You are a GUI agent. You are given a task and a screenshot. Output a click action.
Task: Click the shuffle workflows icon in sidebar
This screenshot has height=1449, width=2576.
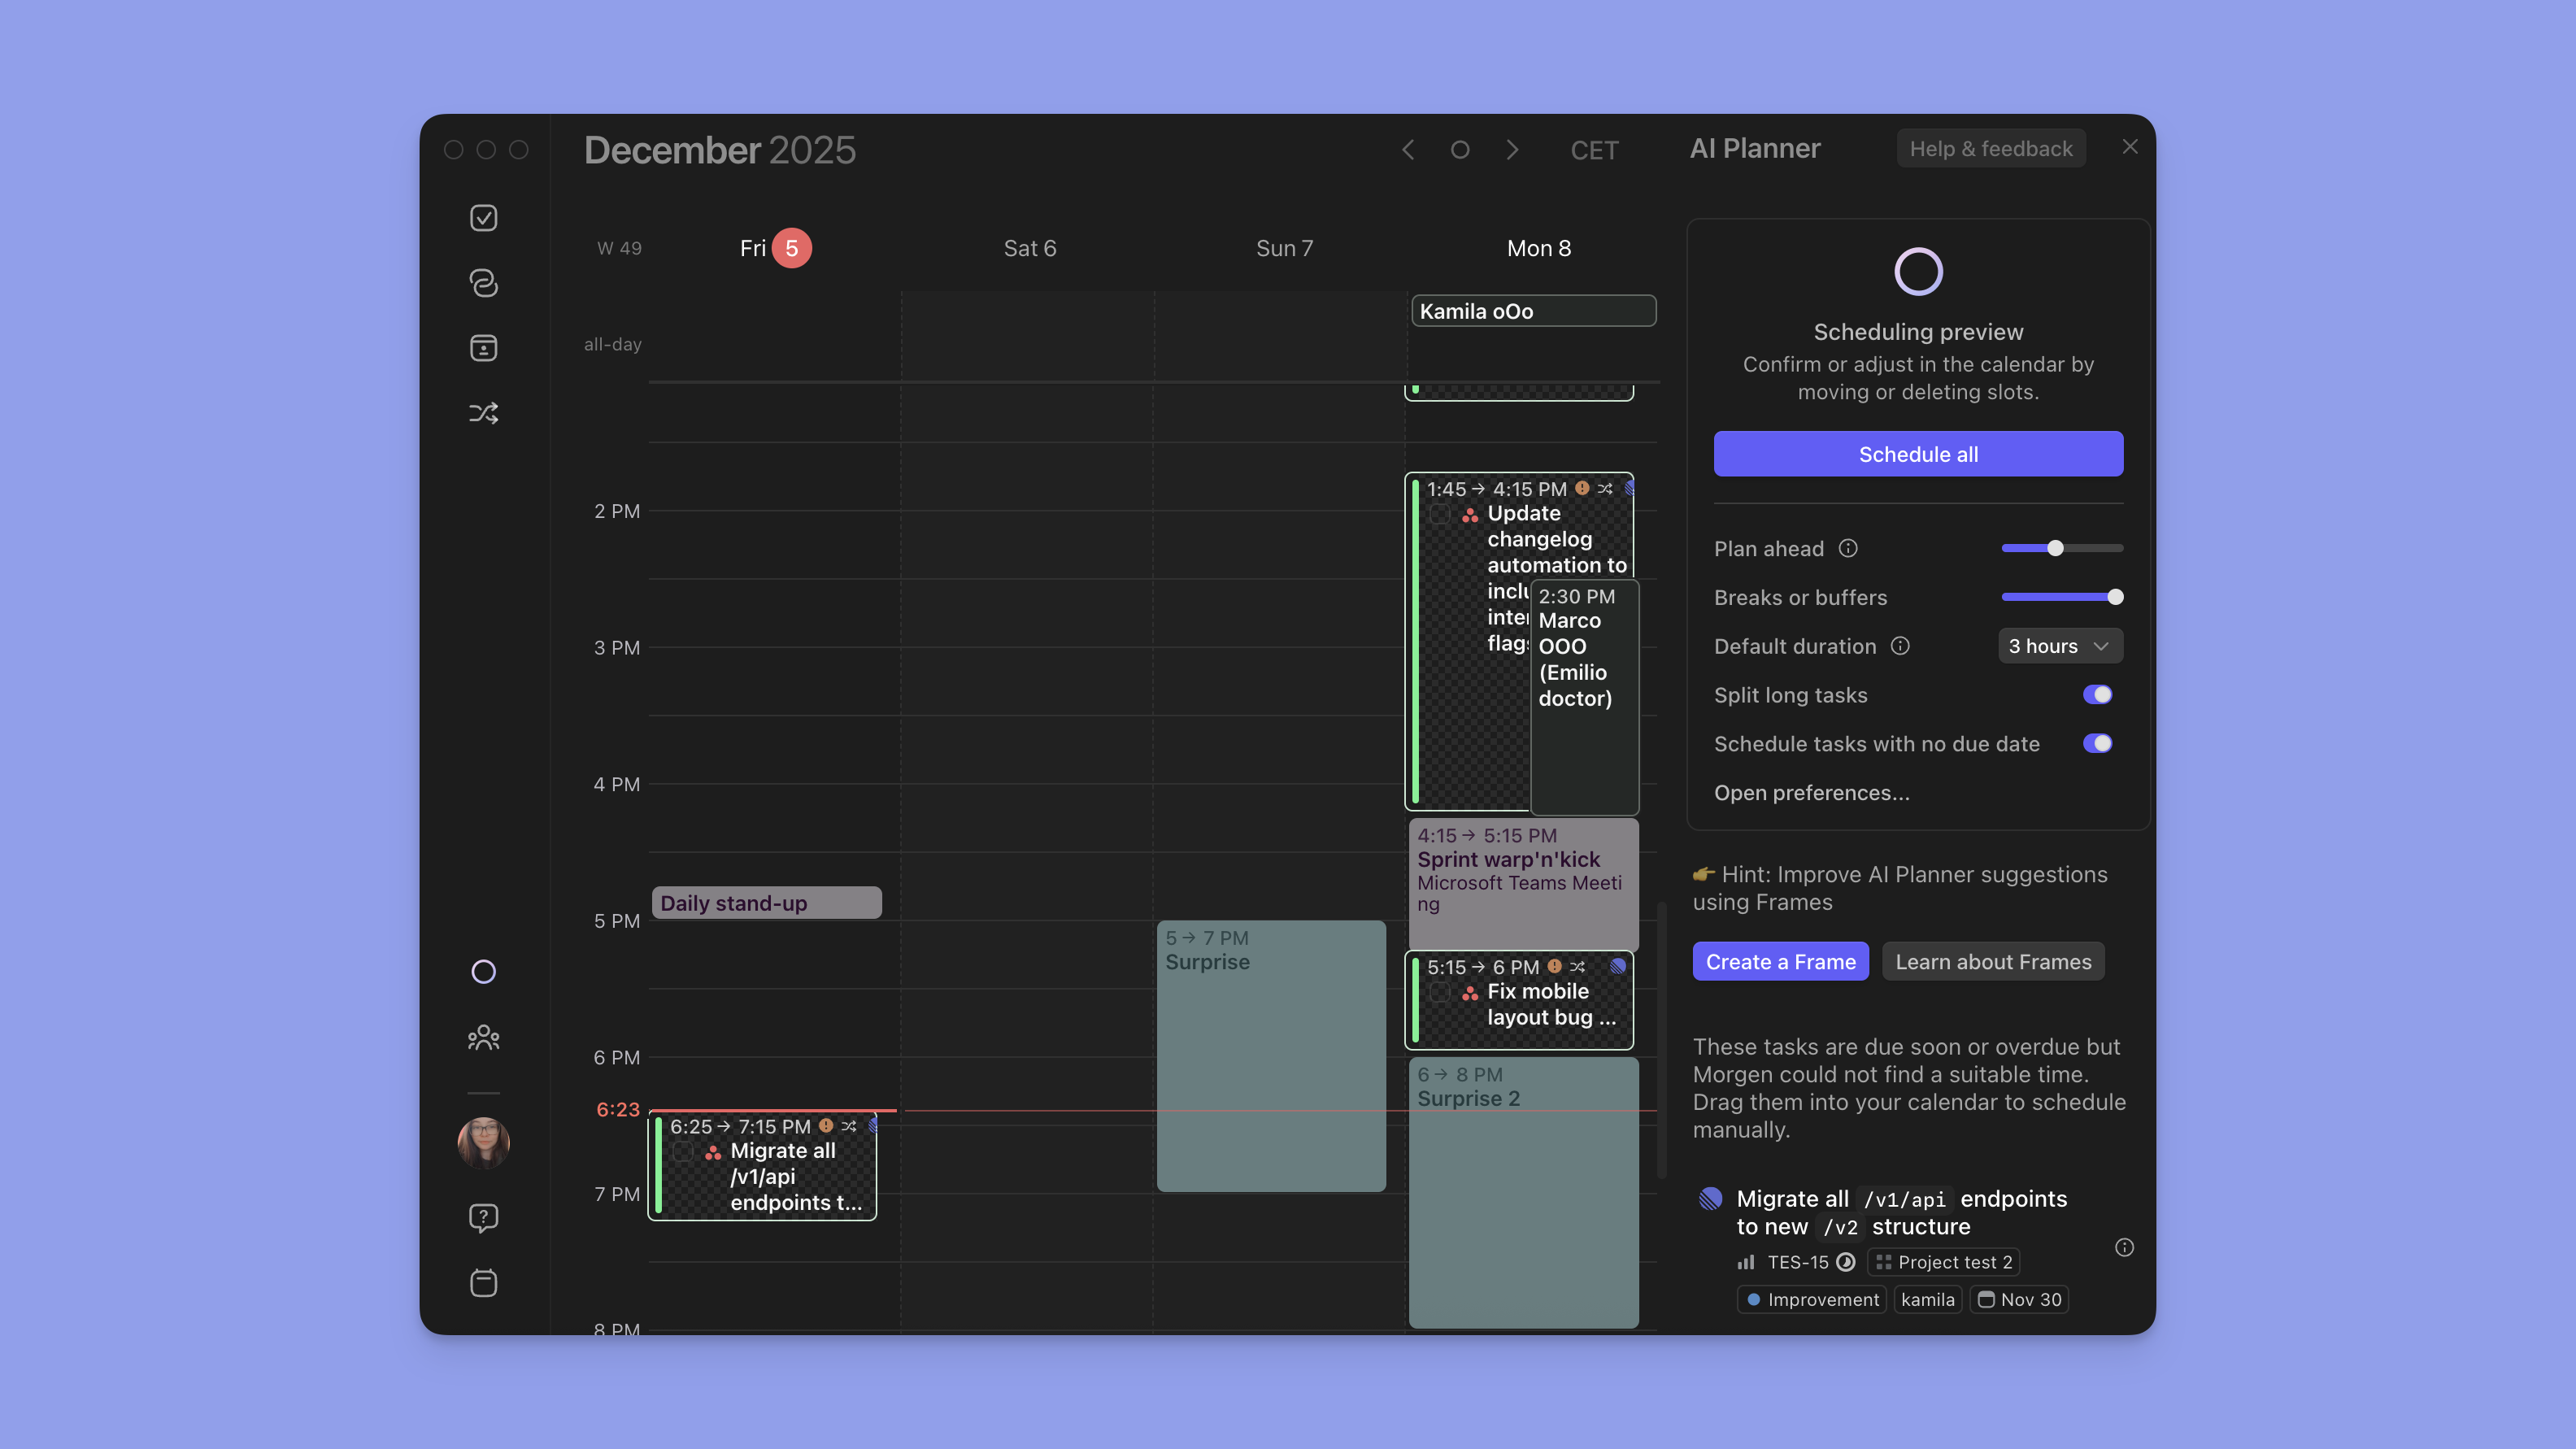[x=483, y=413]
